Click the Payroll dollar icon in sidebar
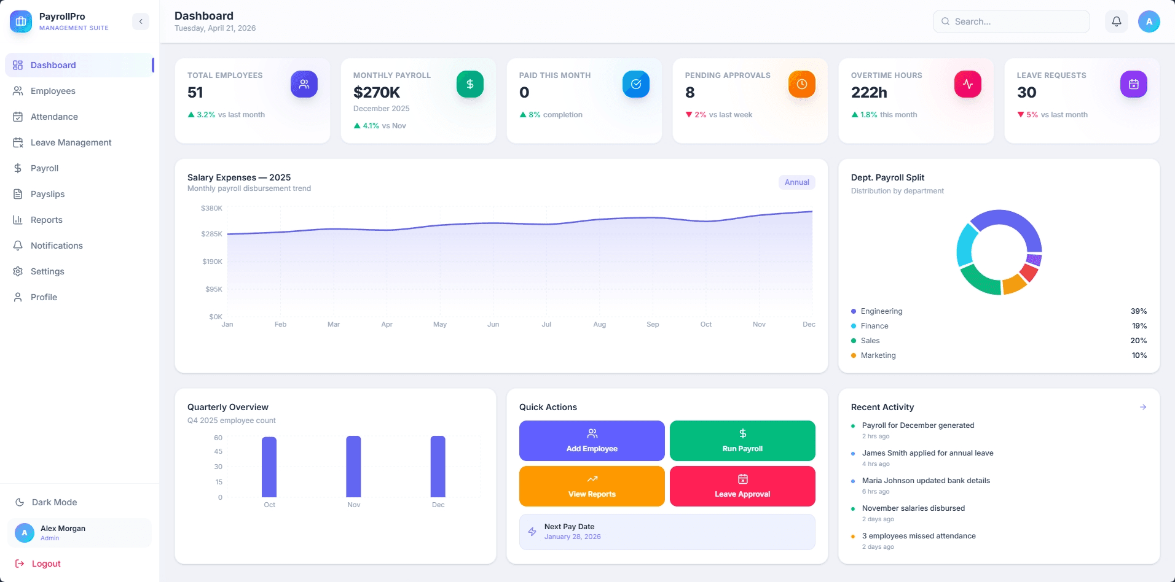 point(18,168)
